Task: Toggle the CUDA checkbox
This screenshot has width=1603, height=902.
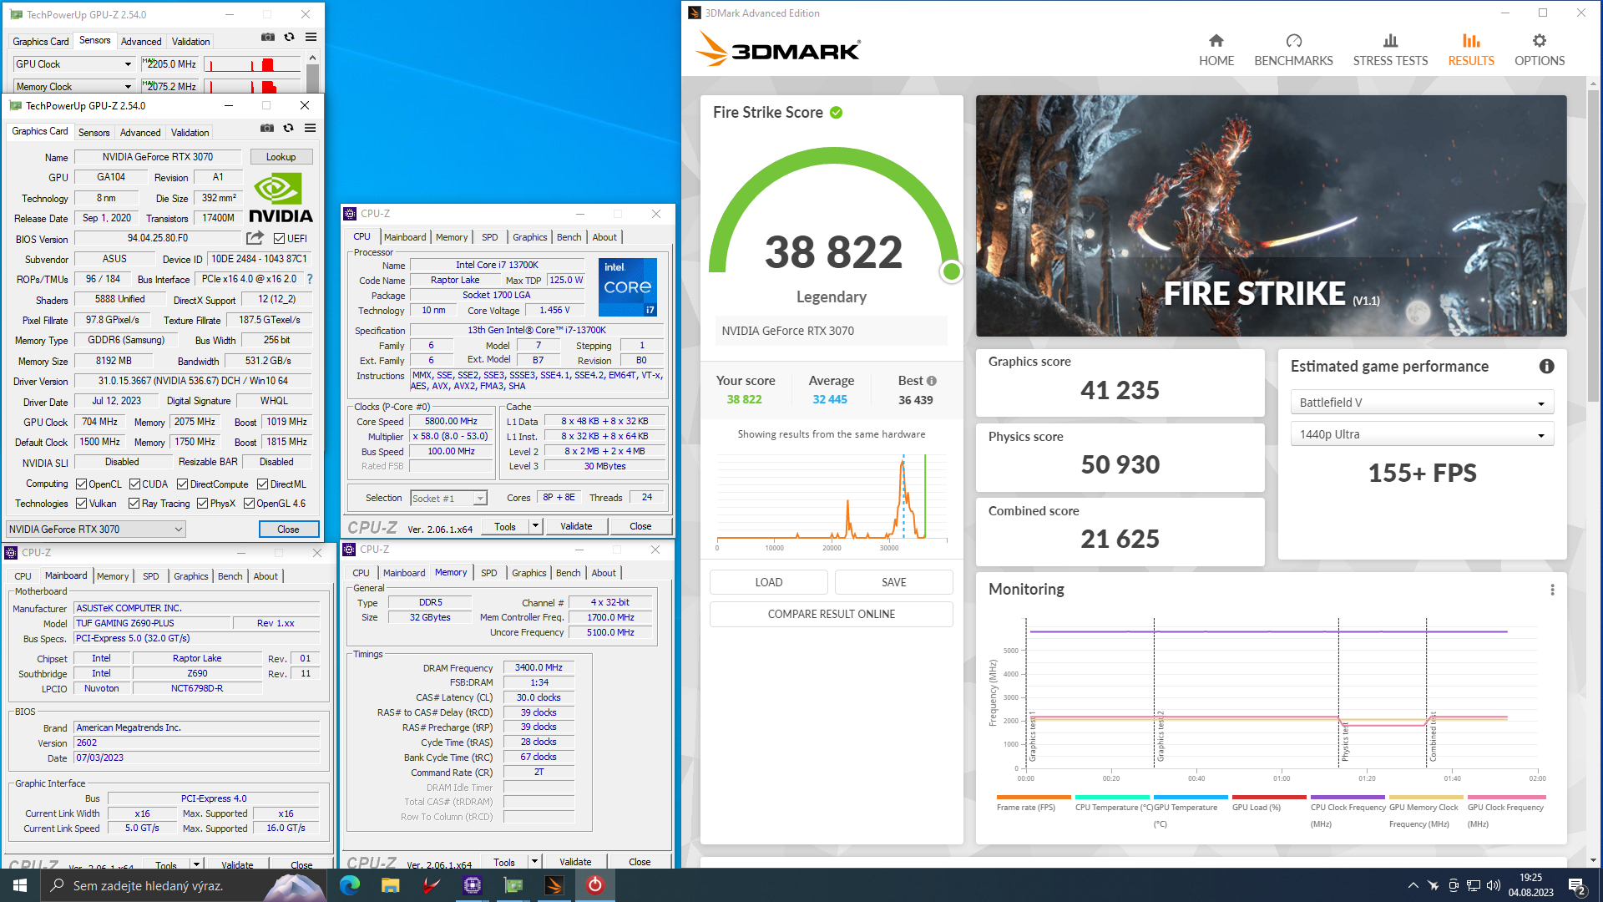Action: (x=134, y=484)
